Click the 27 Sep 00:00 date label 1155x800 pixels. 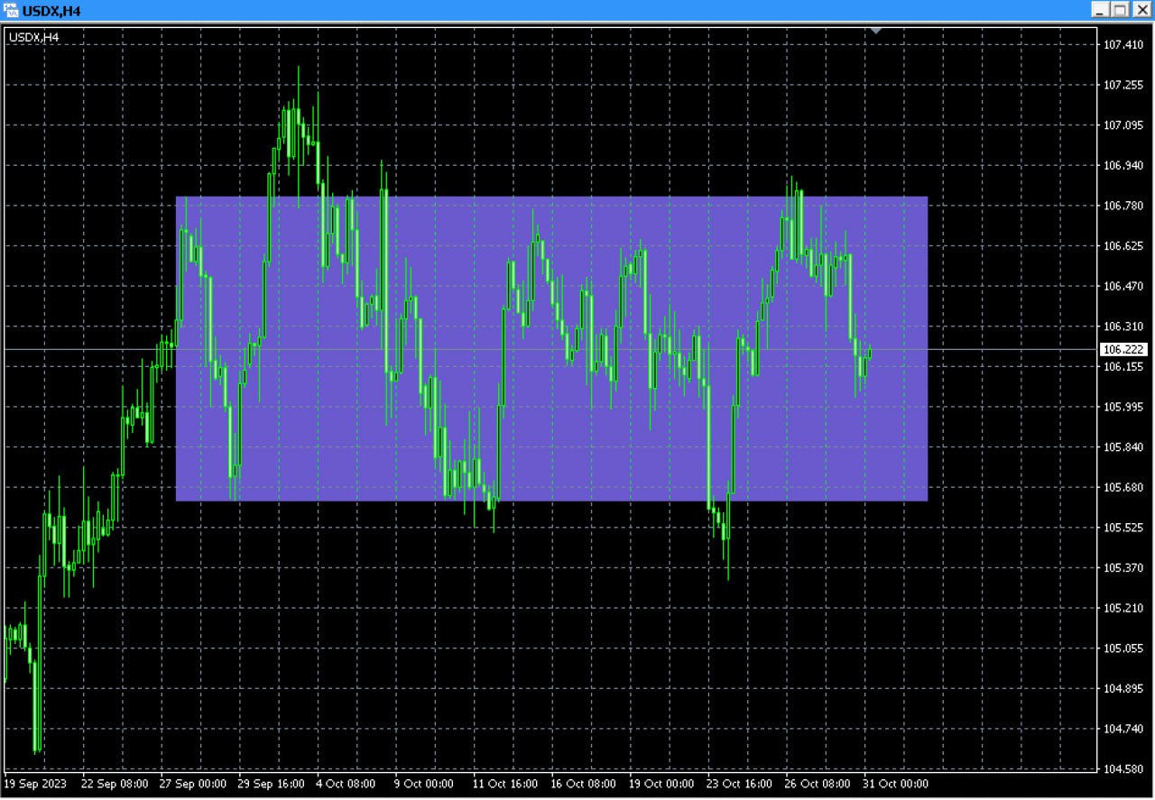pyautogui.click(x=193, y=784)
